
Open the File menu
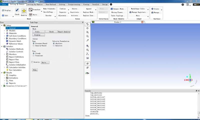(x=4, y=4)
